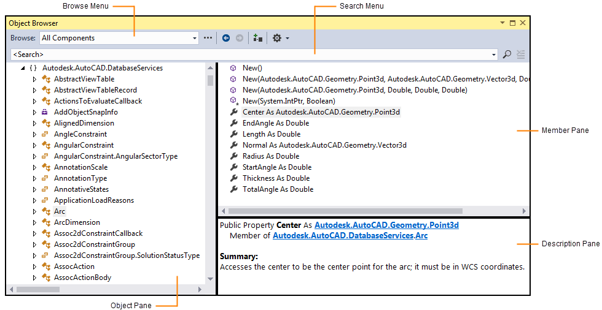
Task: Click member pane horizontal scrollbar thumb
Action: 345,211
